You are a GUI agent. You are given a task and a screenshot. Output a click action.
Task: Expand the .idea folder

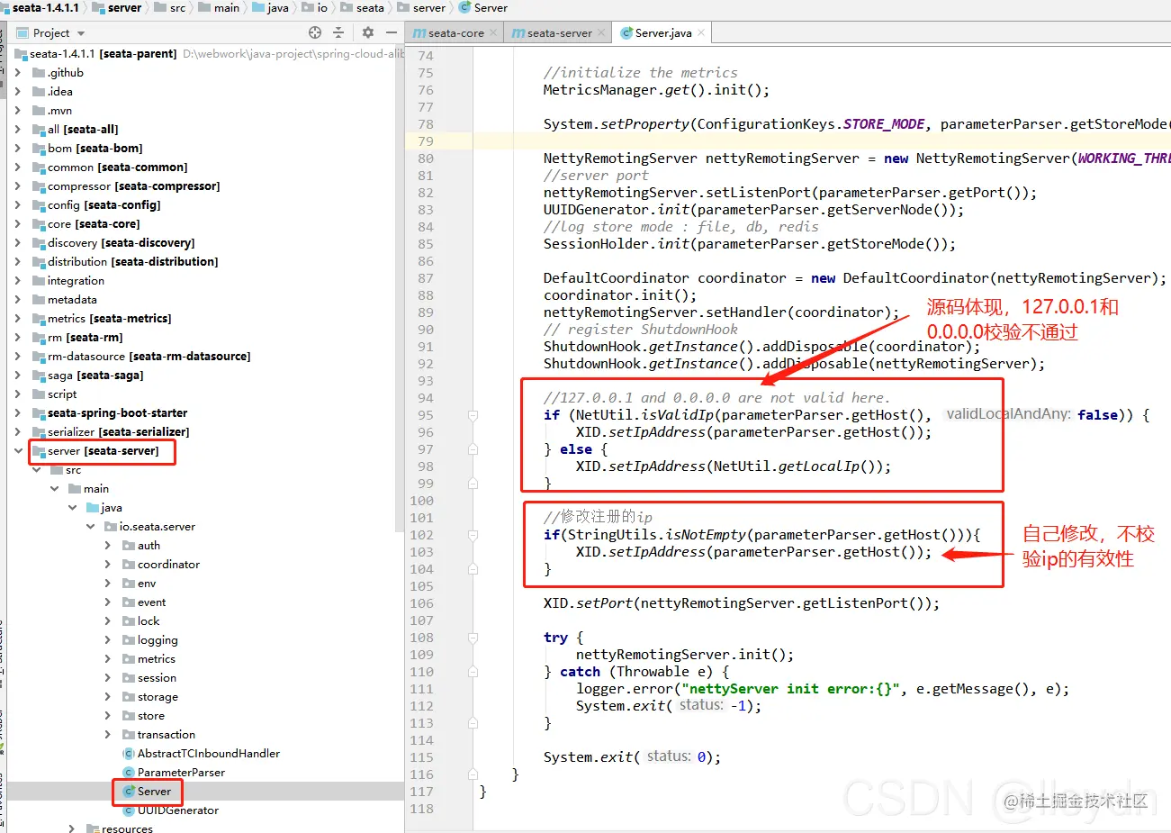pos(18,92)
